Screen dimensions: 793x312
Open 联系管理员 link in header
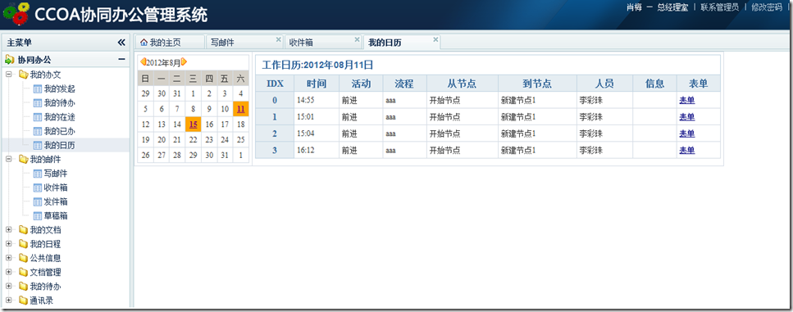[x=719, y=7]
